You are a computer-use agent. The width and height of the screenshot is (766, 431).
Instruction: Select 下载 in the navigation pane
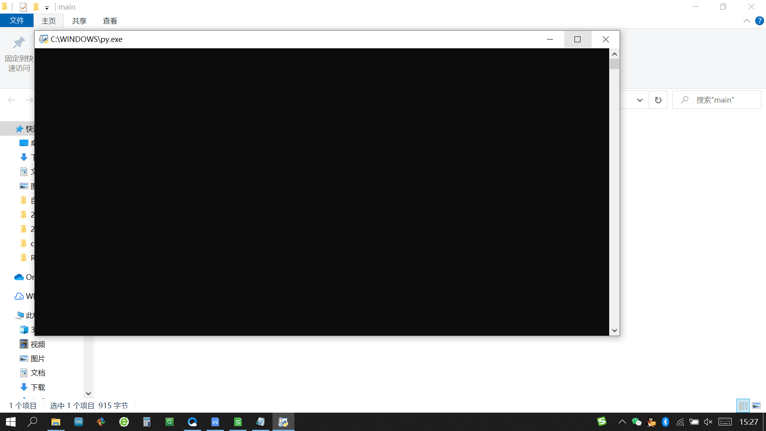pos(38,387)
